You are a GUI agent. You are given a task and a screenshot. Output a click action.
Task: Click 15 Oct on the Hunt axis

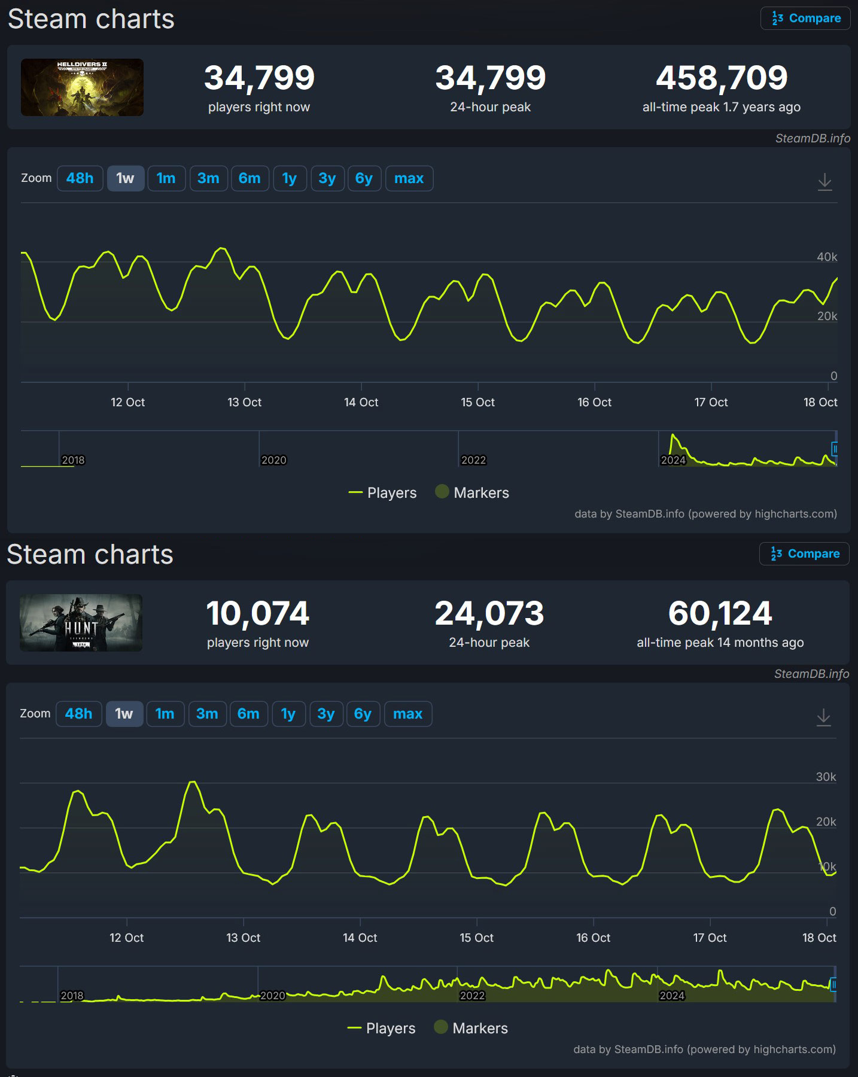477,938
